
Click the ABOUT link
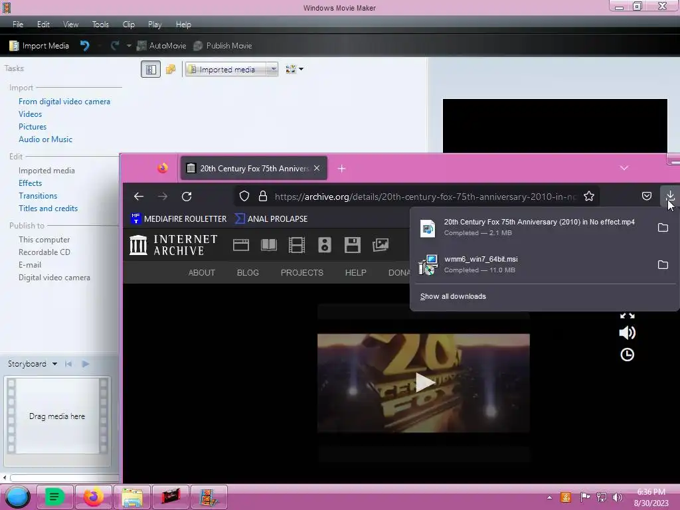[202, 273]
